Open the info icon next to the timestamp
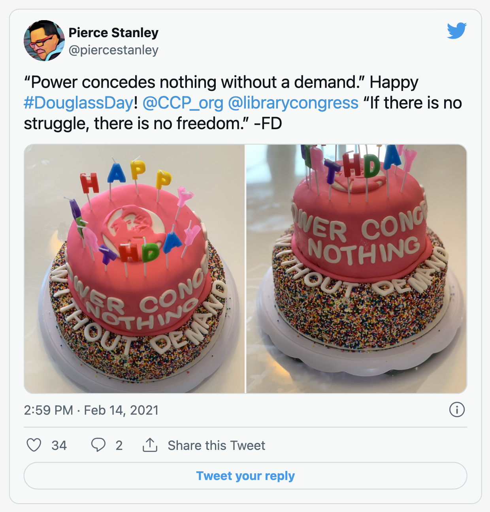 coord(458,410)
